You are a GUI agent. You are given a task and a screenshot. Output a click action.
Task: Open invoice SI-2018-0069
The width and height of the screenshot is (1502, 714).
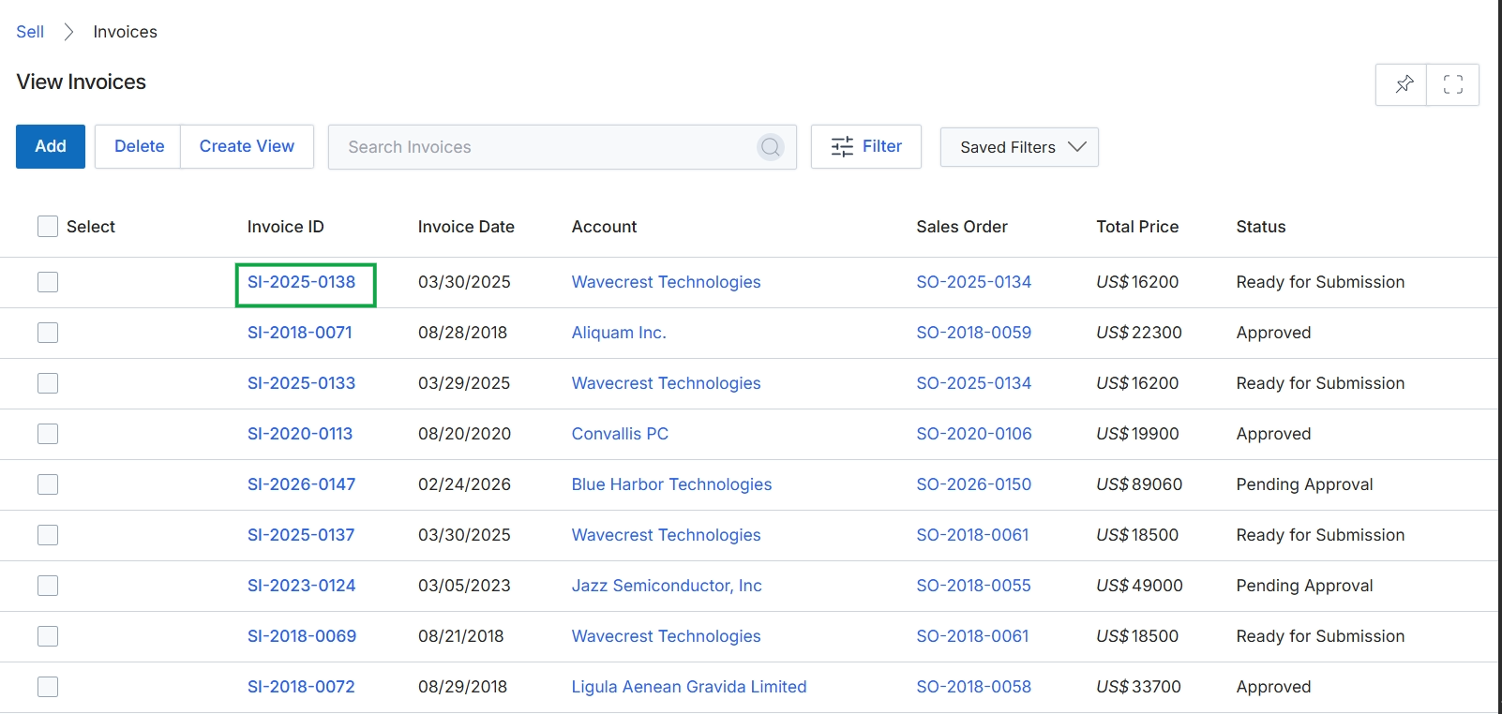(x=302, y=636)
